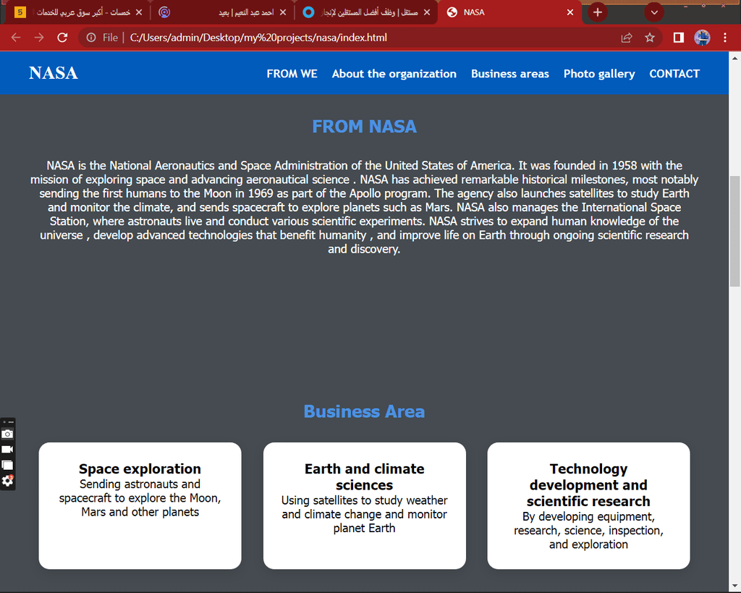Expand the tab search dropdown
This screenshot has height=593, width=741.
pos(654,12)
